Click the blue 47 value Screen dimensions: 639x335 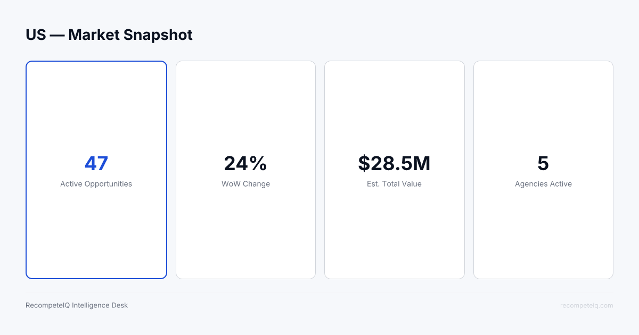coord(96,163)
